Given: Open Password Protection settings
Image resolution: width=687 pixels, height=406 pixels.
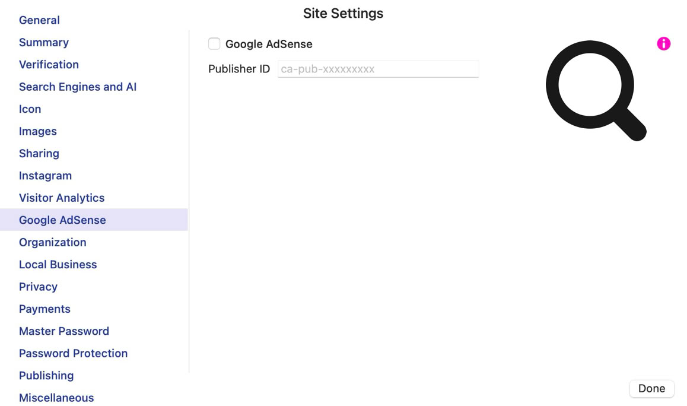Looking at the screenshot, I should point(73,353).
